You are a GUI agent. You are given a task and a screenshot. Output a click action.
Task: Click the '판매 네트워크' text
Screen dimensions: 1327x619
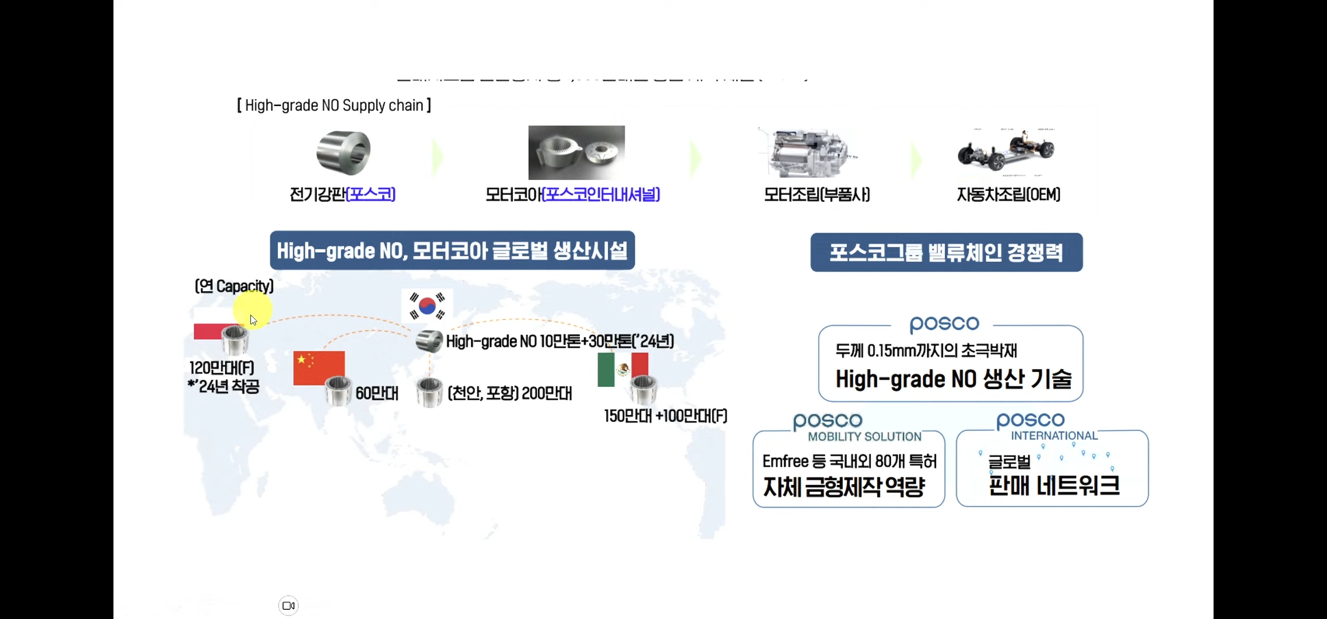click(1054, 486)
